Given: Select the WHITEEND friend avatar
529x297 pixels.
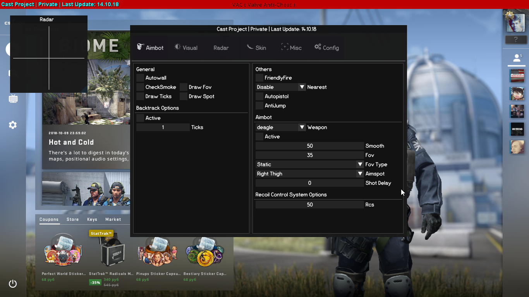Looking at the screenshot, I should (x=517, y=129).
